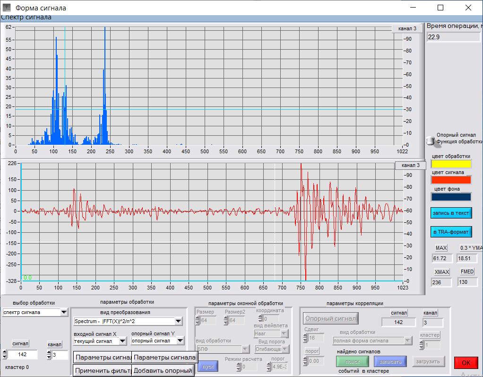Export using the в TRA-формат button

(x=451, y=232)
